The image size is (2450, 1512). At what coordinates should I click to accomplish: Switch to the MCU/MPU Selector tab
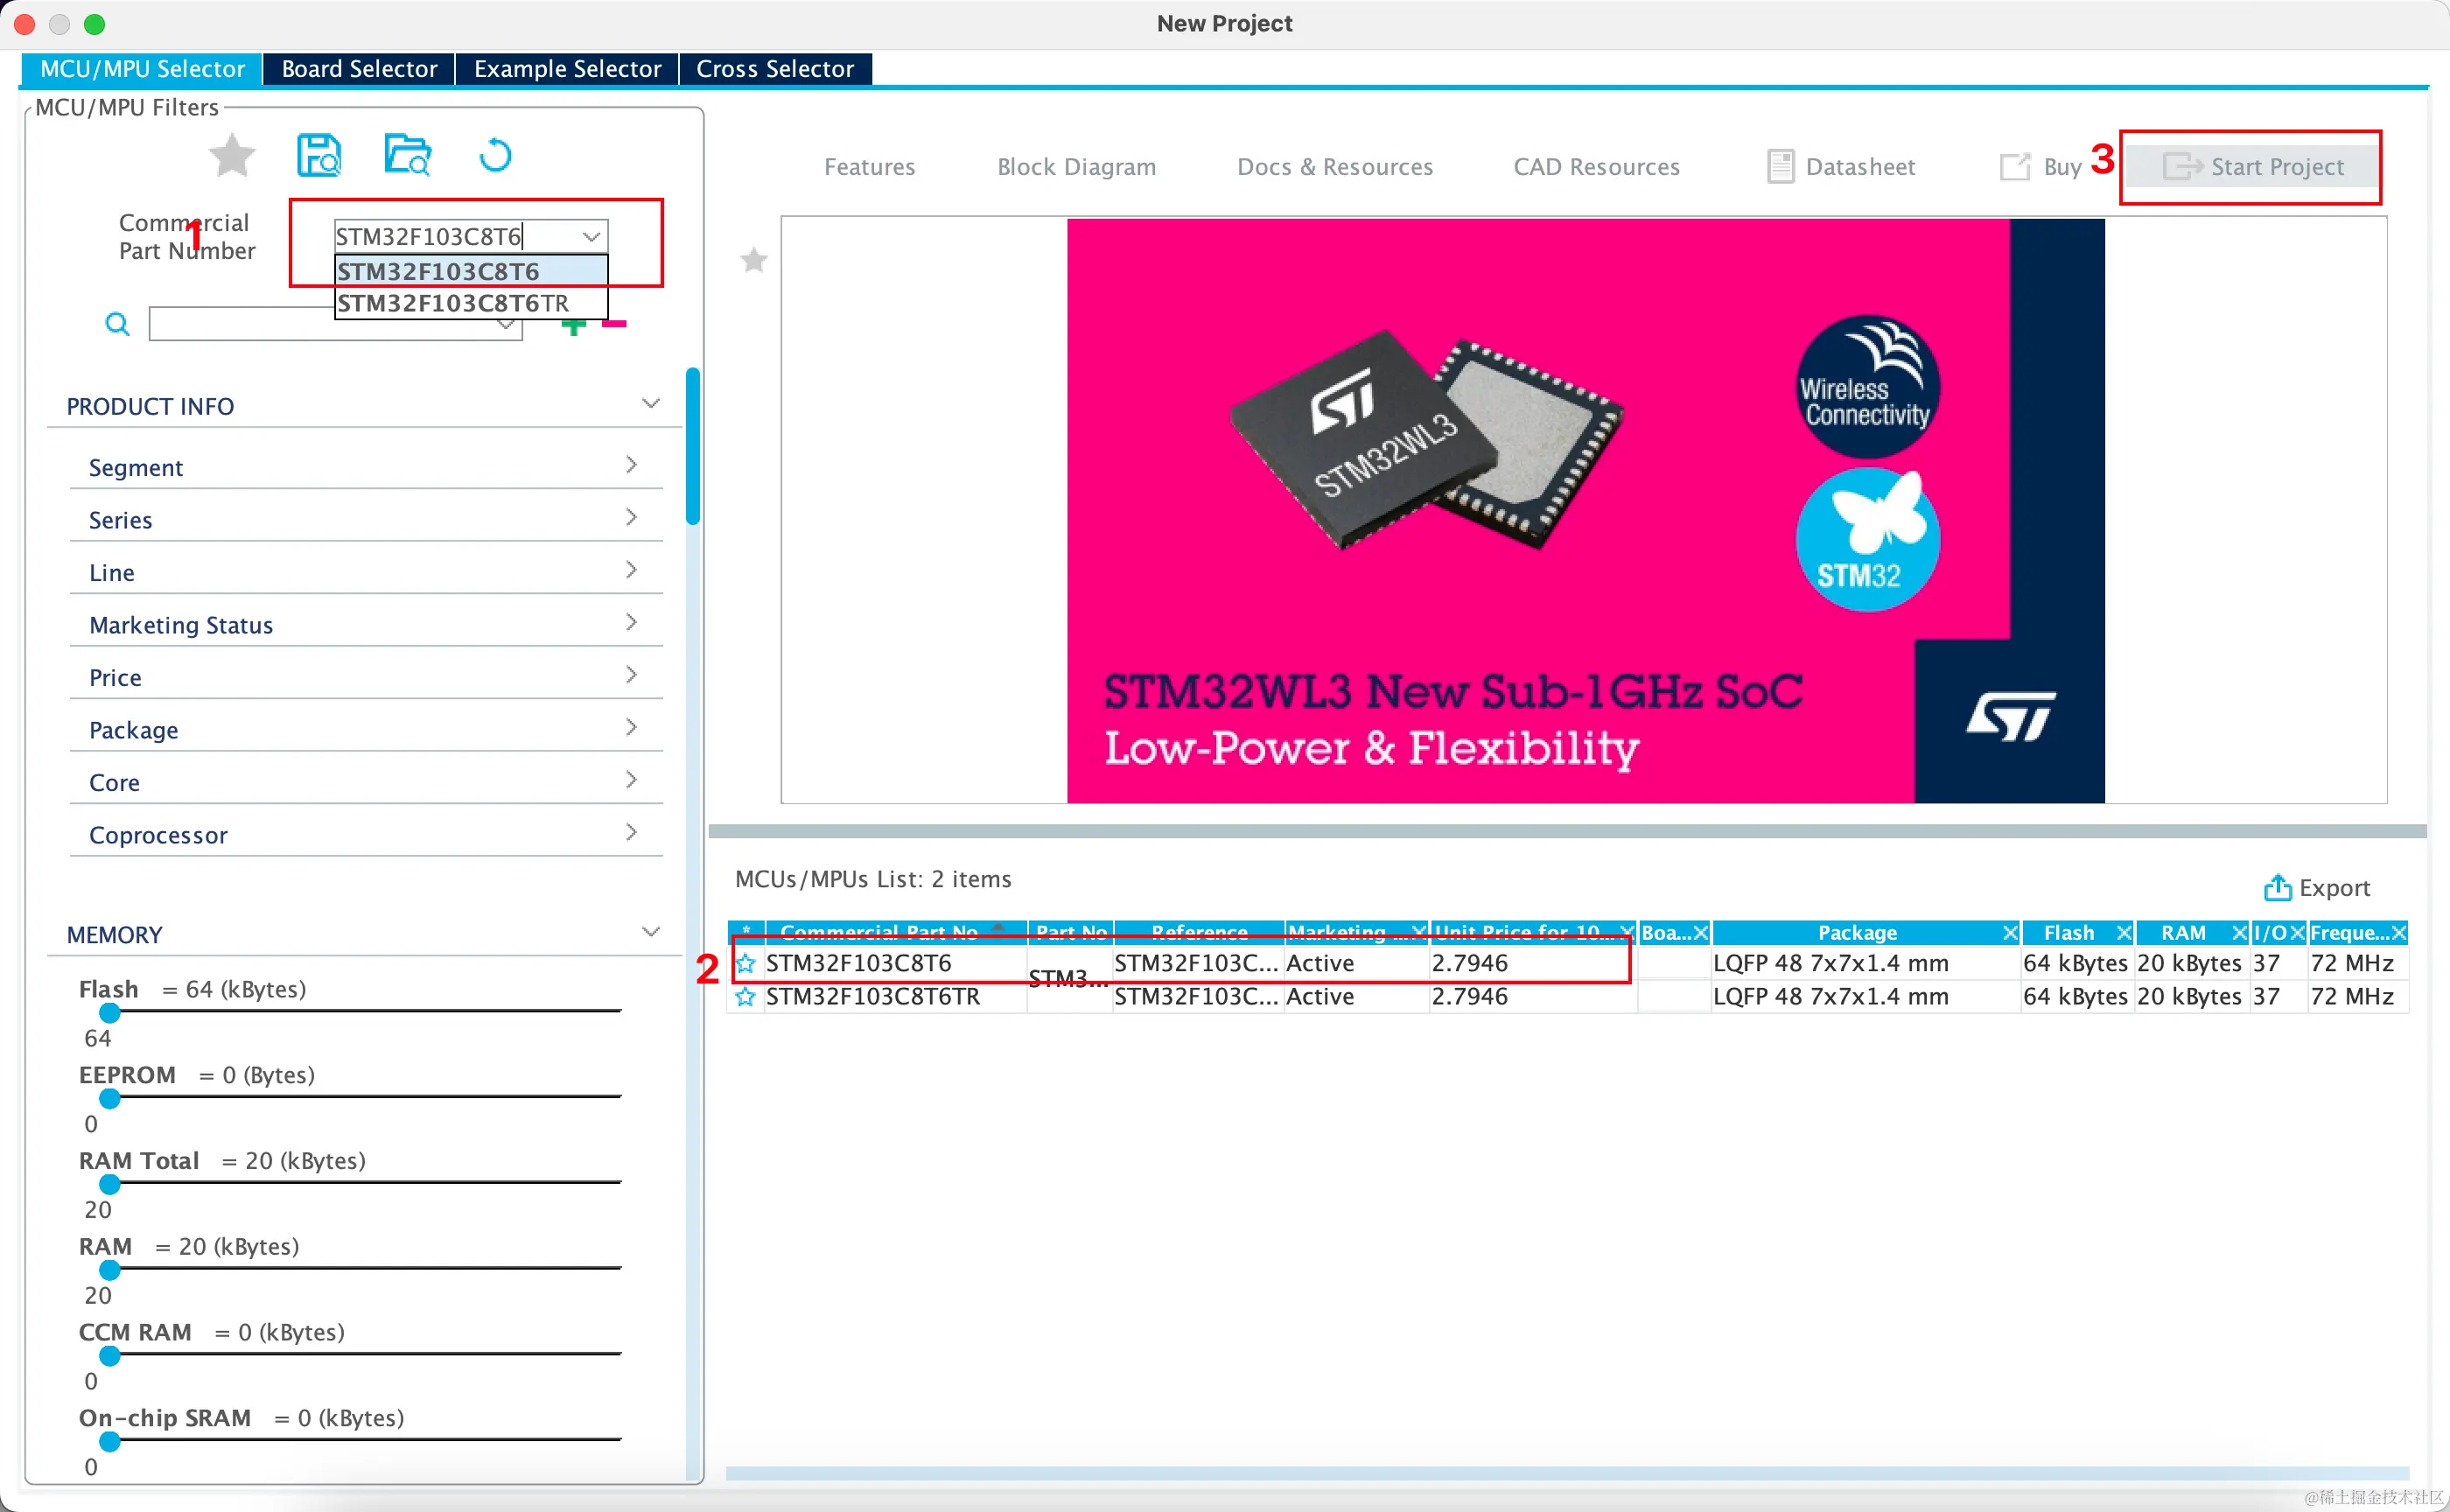coord(142,69)
